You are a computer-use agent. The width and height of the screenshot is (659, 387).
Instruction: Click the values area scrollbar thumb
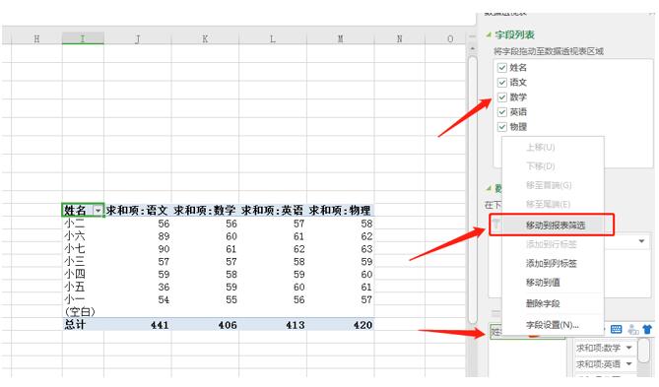pos(643,351)
